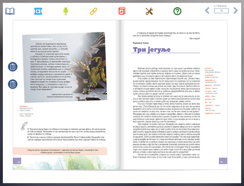Click the purple title "Три јегуље"
This screenshot has height=186, width=244.
click(x=152, y=49)
